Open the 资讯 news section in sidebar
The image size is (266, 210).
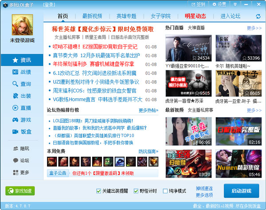[x=22, y=60]
